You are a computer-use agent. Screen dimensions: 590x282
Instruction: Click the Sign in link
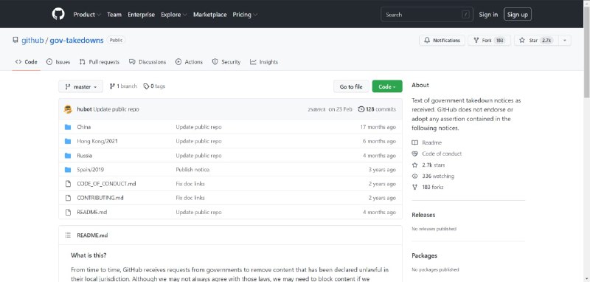coord(488,15)
